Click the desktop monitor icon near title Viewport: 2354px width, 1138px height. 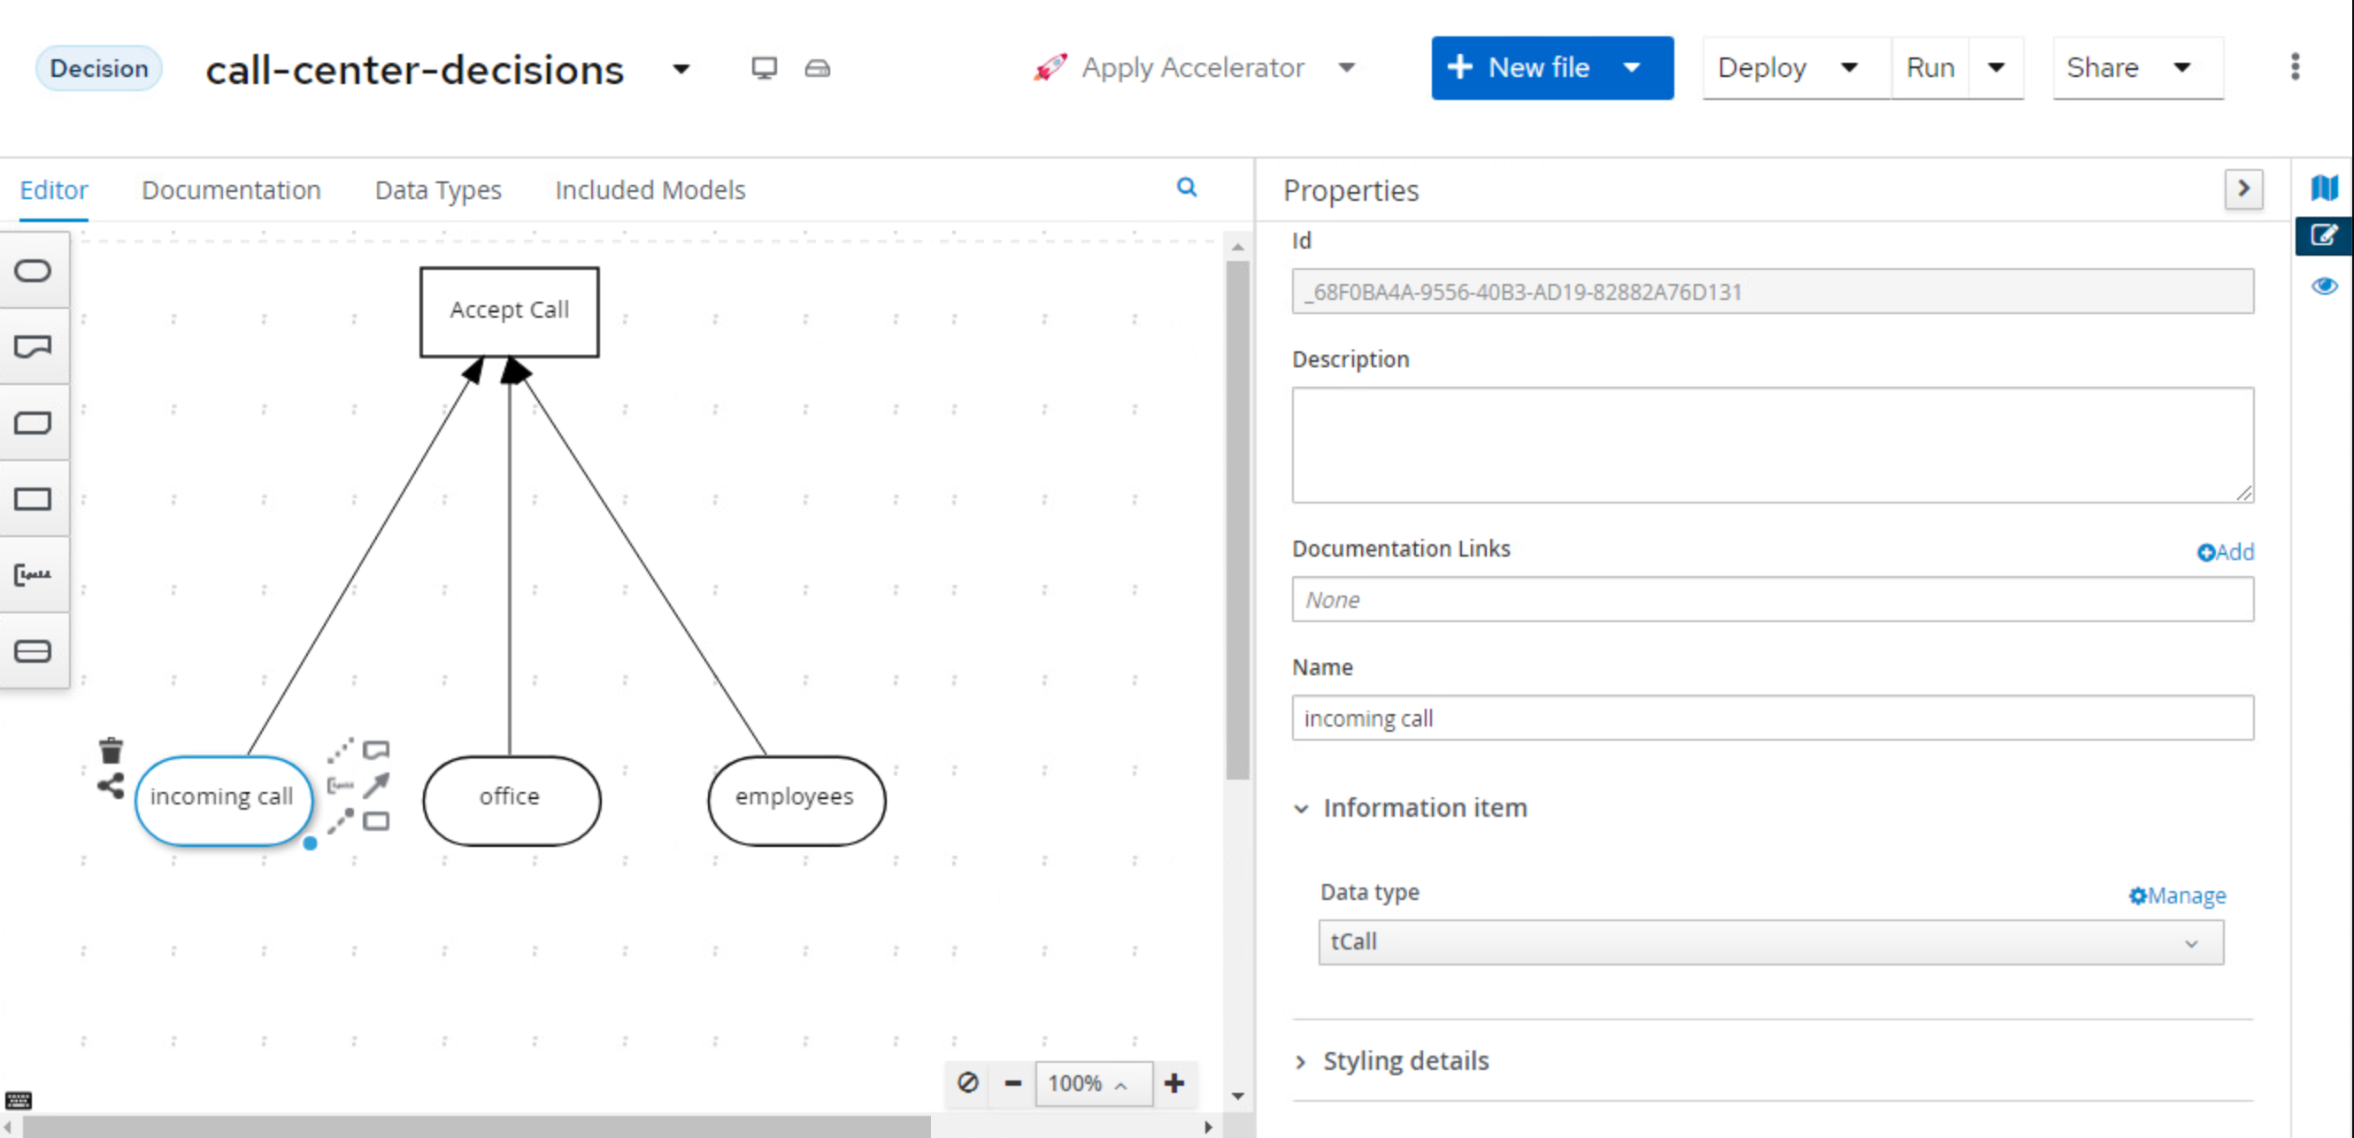pyautogui.click(x=764, y=68)
